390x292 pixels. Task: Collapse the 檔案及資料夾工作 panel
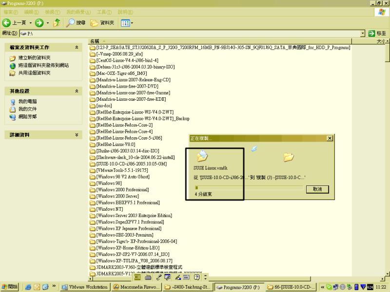pos(77,47)
